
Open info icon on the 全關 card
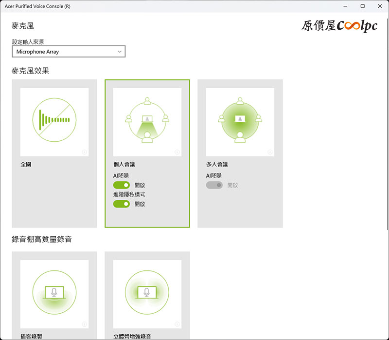[84, 152]
